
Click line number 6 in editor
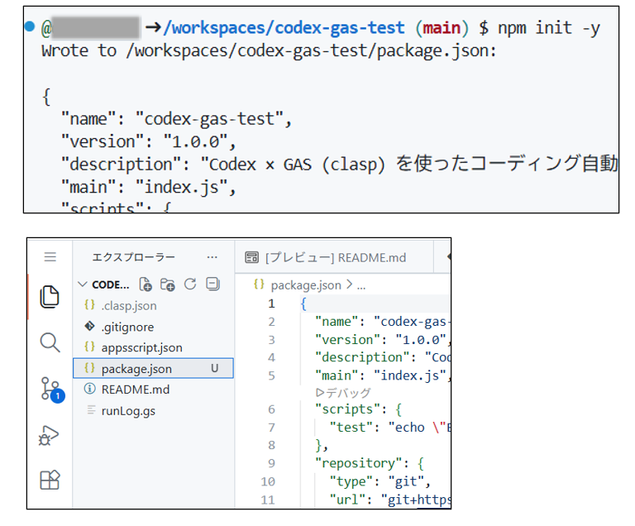[271, 409]
